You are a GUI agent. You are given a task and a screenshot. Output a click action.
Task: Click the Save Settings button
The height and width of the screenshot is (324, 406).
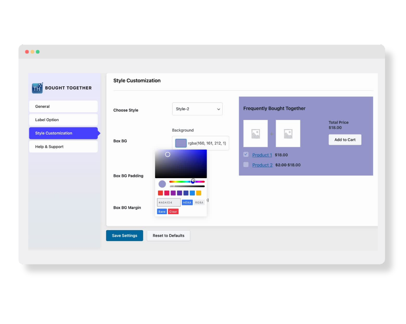pyautogui.click(x=124, y=236)
